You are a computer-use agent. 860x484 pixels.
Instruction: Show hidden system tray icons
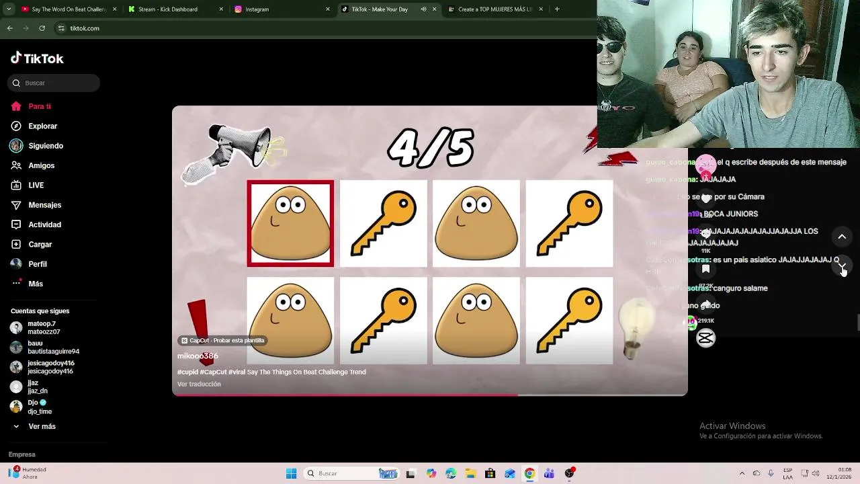742,473
